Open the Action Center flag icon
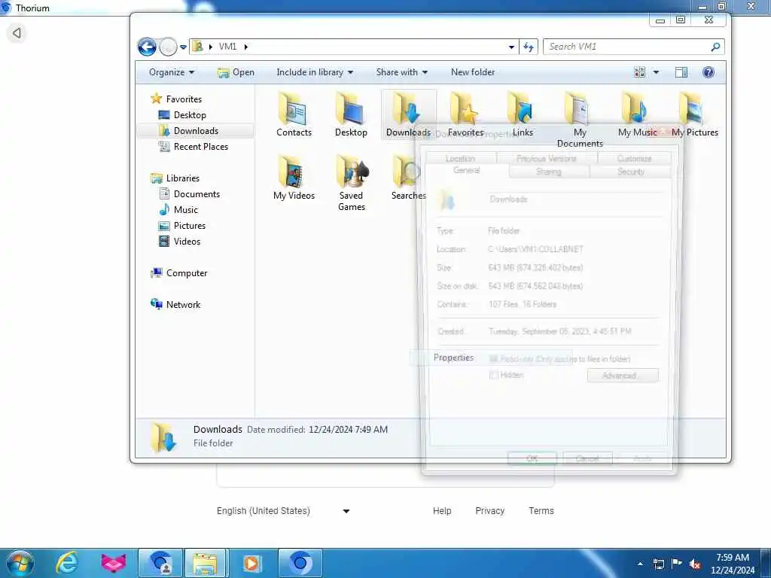Screen dimensions: 771x578 (x=677, y=564)
